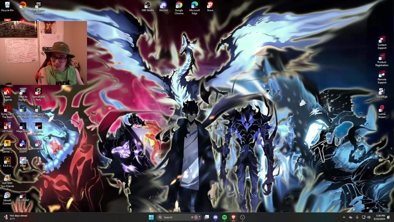Select the Rockstar Games shortcut

(x=7, y=146)
